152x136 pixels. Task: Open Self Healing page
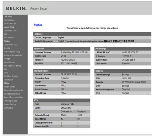(x=8, y=108)
